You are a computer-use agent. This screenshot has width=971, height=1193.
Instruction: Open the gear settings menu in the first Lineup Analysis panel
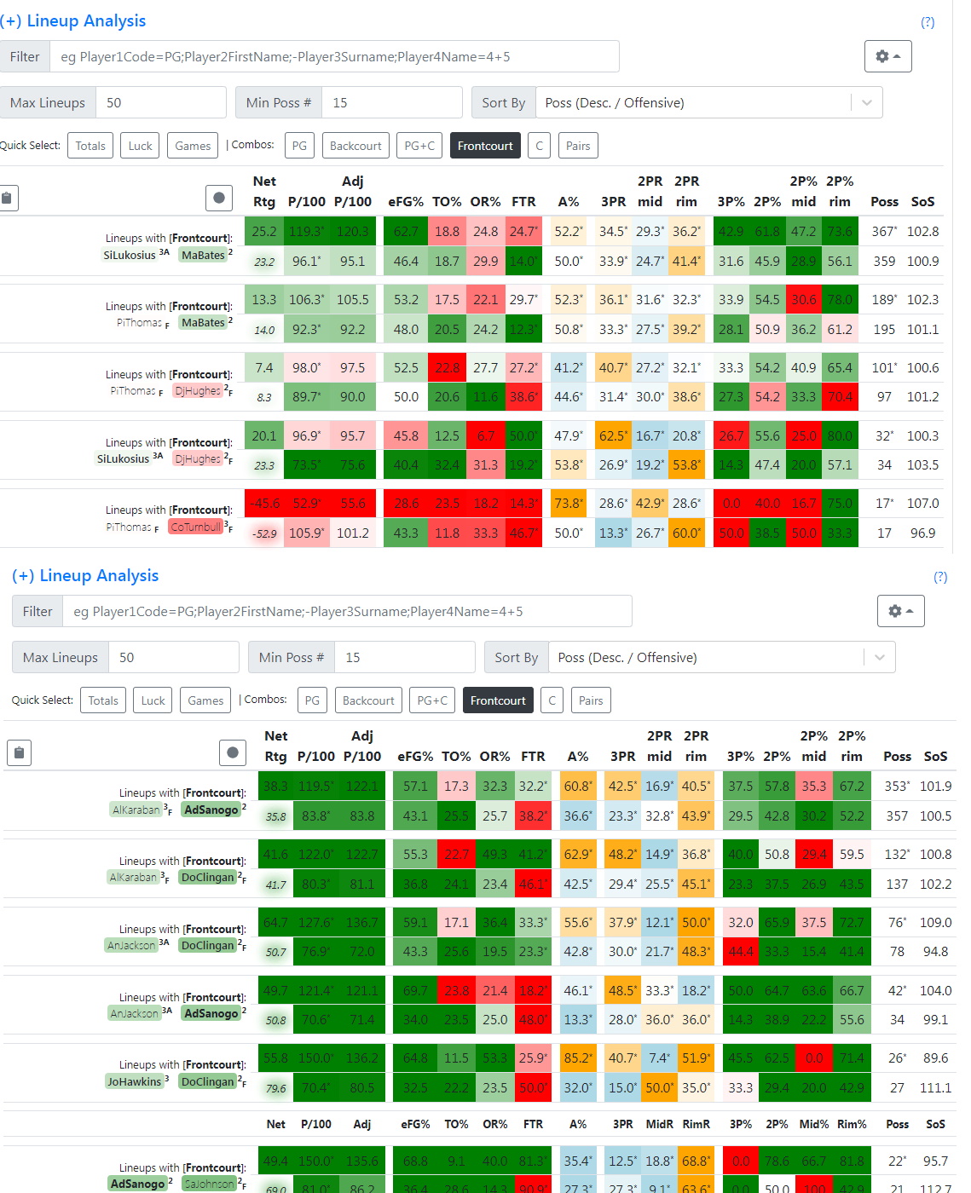pyautogui.click(x=887, y=56)
